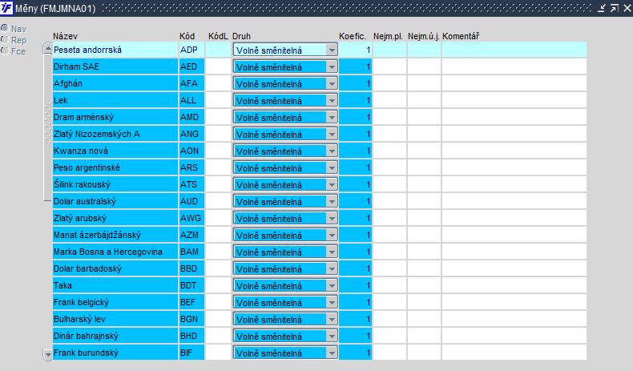Click the ANG code cell
633x371 pixels.
(x=192, y=134)
